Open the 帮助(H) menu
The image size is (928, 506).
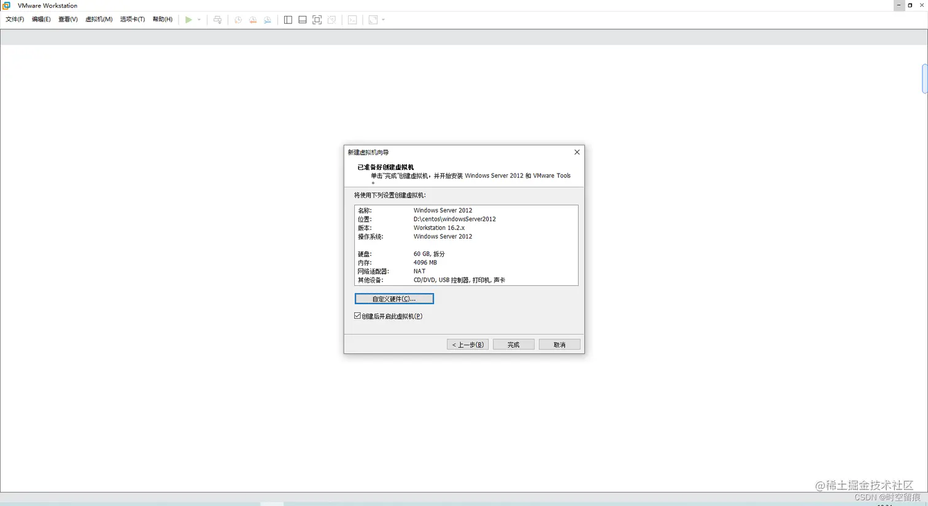click(163, 20)
